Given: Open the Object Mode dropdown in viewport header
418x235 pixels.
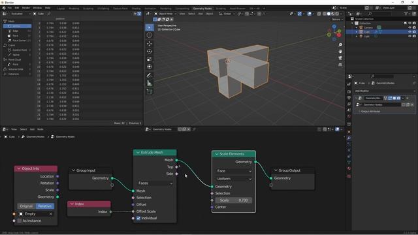Looking at the screenshot, I should point(165,14).
